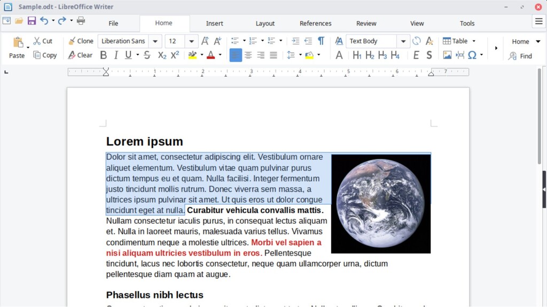Decrease font size with shrink icon
This screenshot has height=307, width=547.
(x=217, y=41)
